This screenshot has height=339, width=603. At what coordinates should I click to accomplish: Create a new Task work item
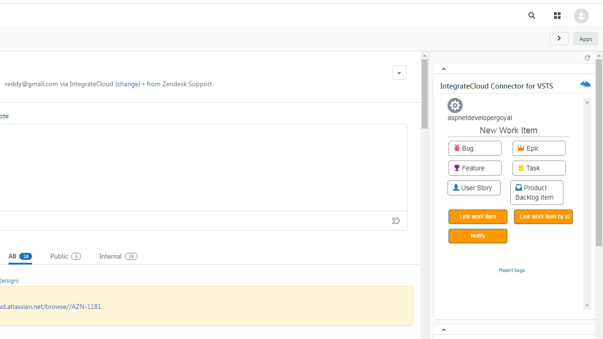(539, 168)
